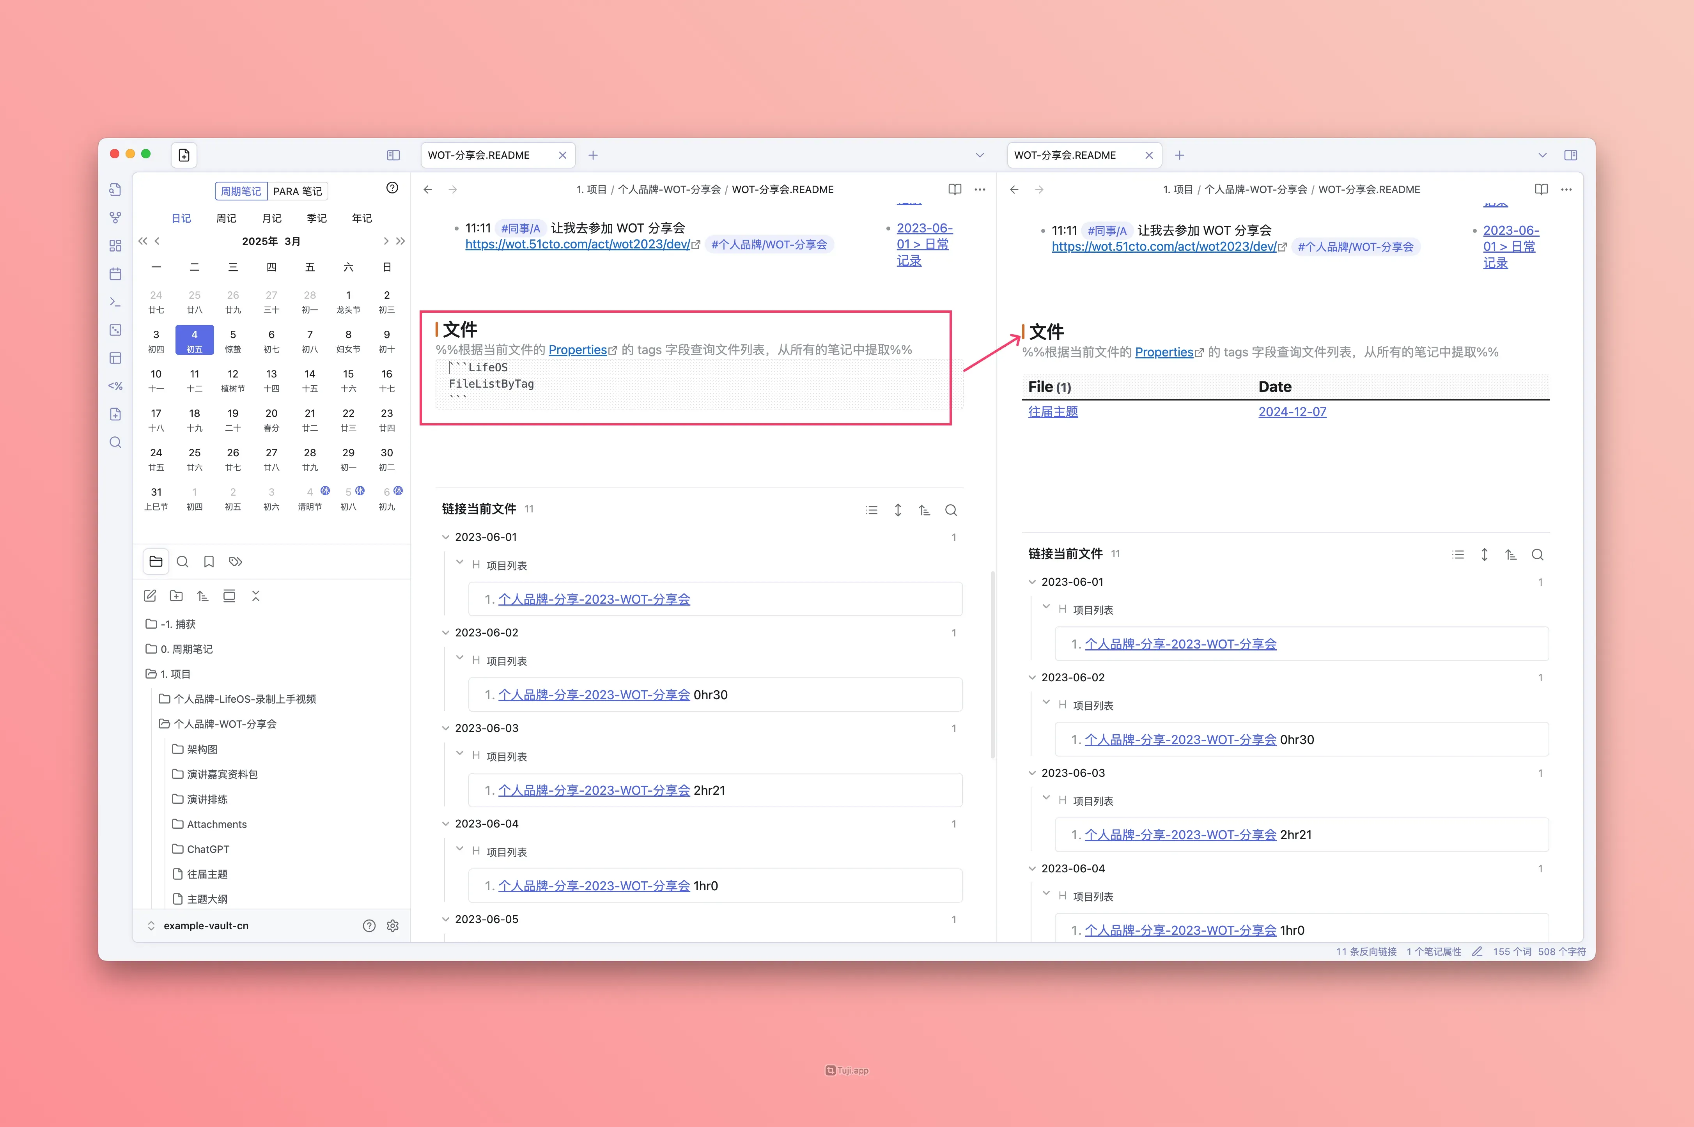Open the graph view ribbon icon

[115, 217]
